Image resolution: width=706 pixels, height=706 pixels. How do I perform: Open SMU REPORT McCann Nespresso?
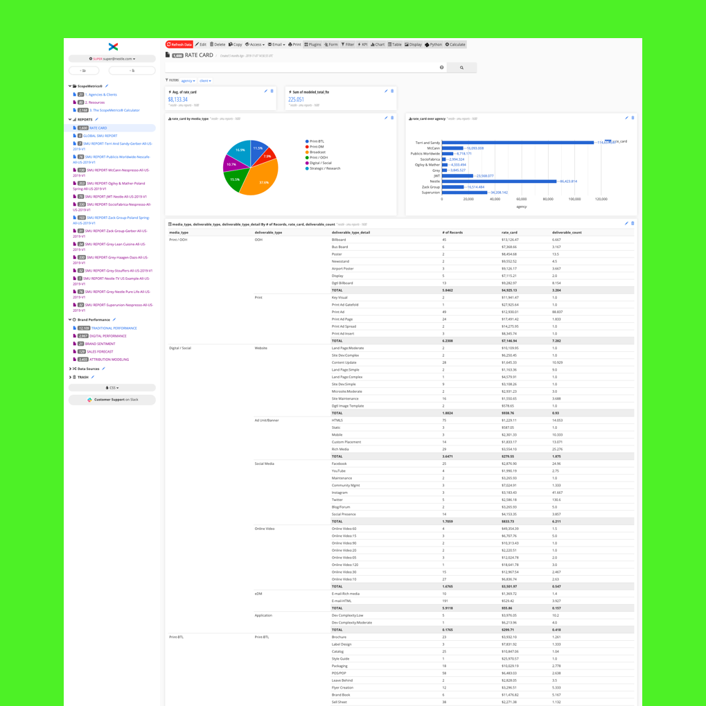[x=112, y=173]
